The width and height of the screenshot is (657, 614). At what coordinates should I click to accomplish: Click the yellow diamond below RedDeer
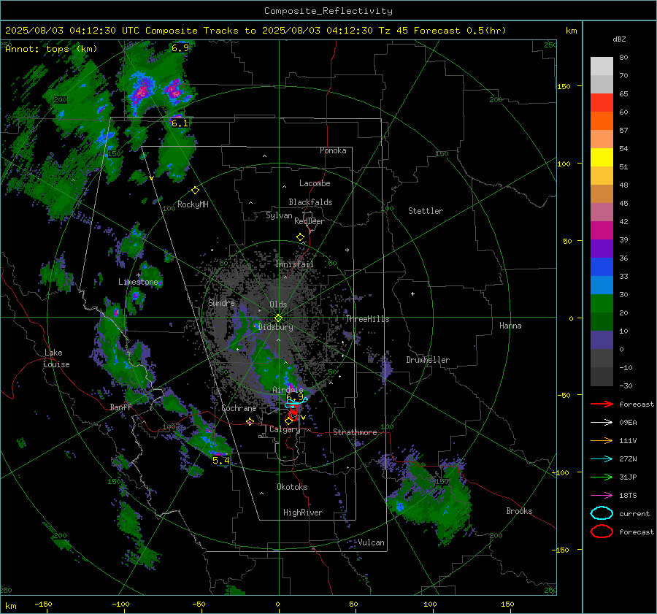[301, 237]
